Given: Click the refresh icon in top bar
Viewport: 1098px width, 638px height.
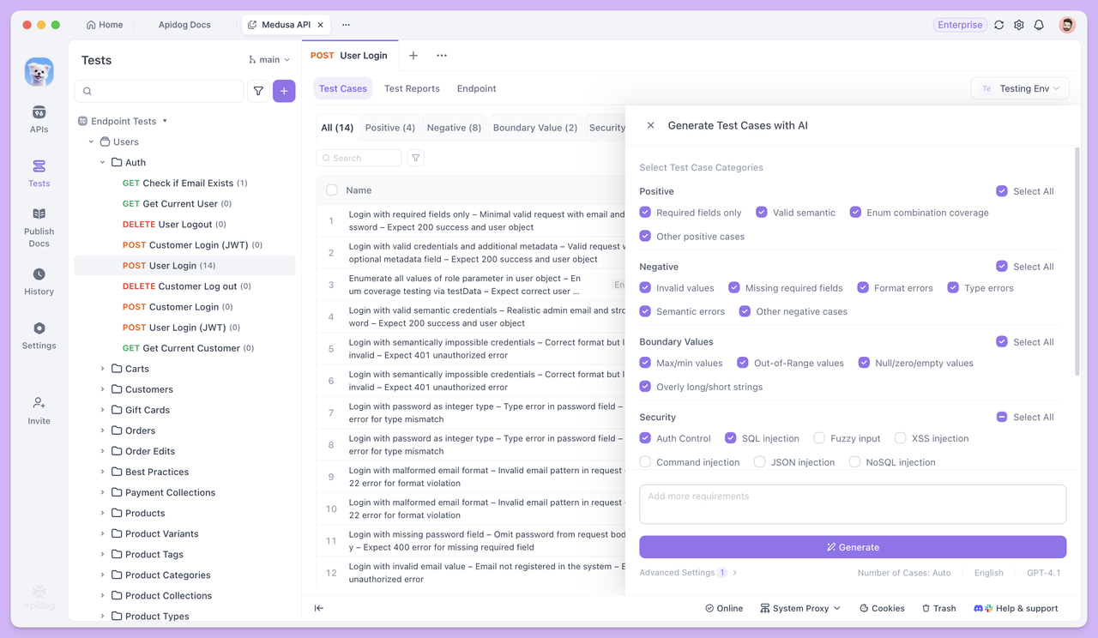Looking at the screenshot, I should [x=998, y=25].
